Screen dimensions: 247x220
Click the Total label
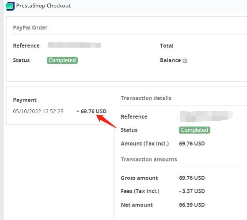[167, 46]
